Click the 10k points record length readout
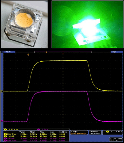 [95, 134]
